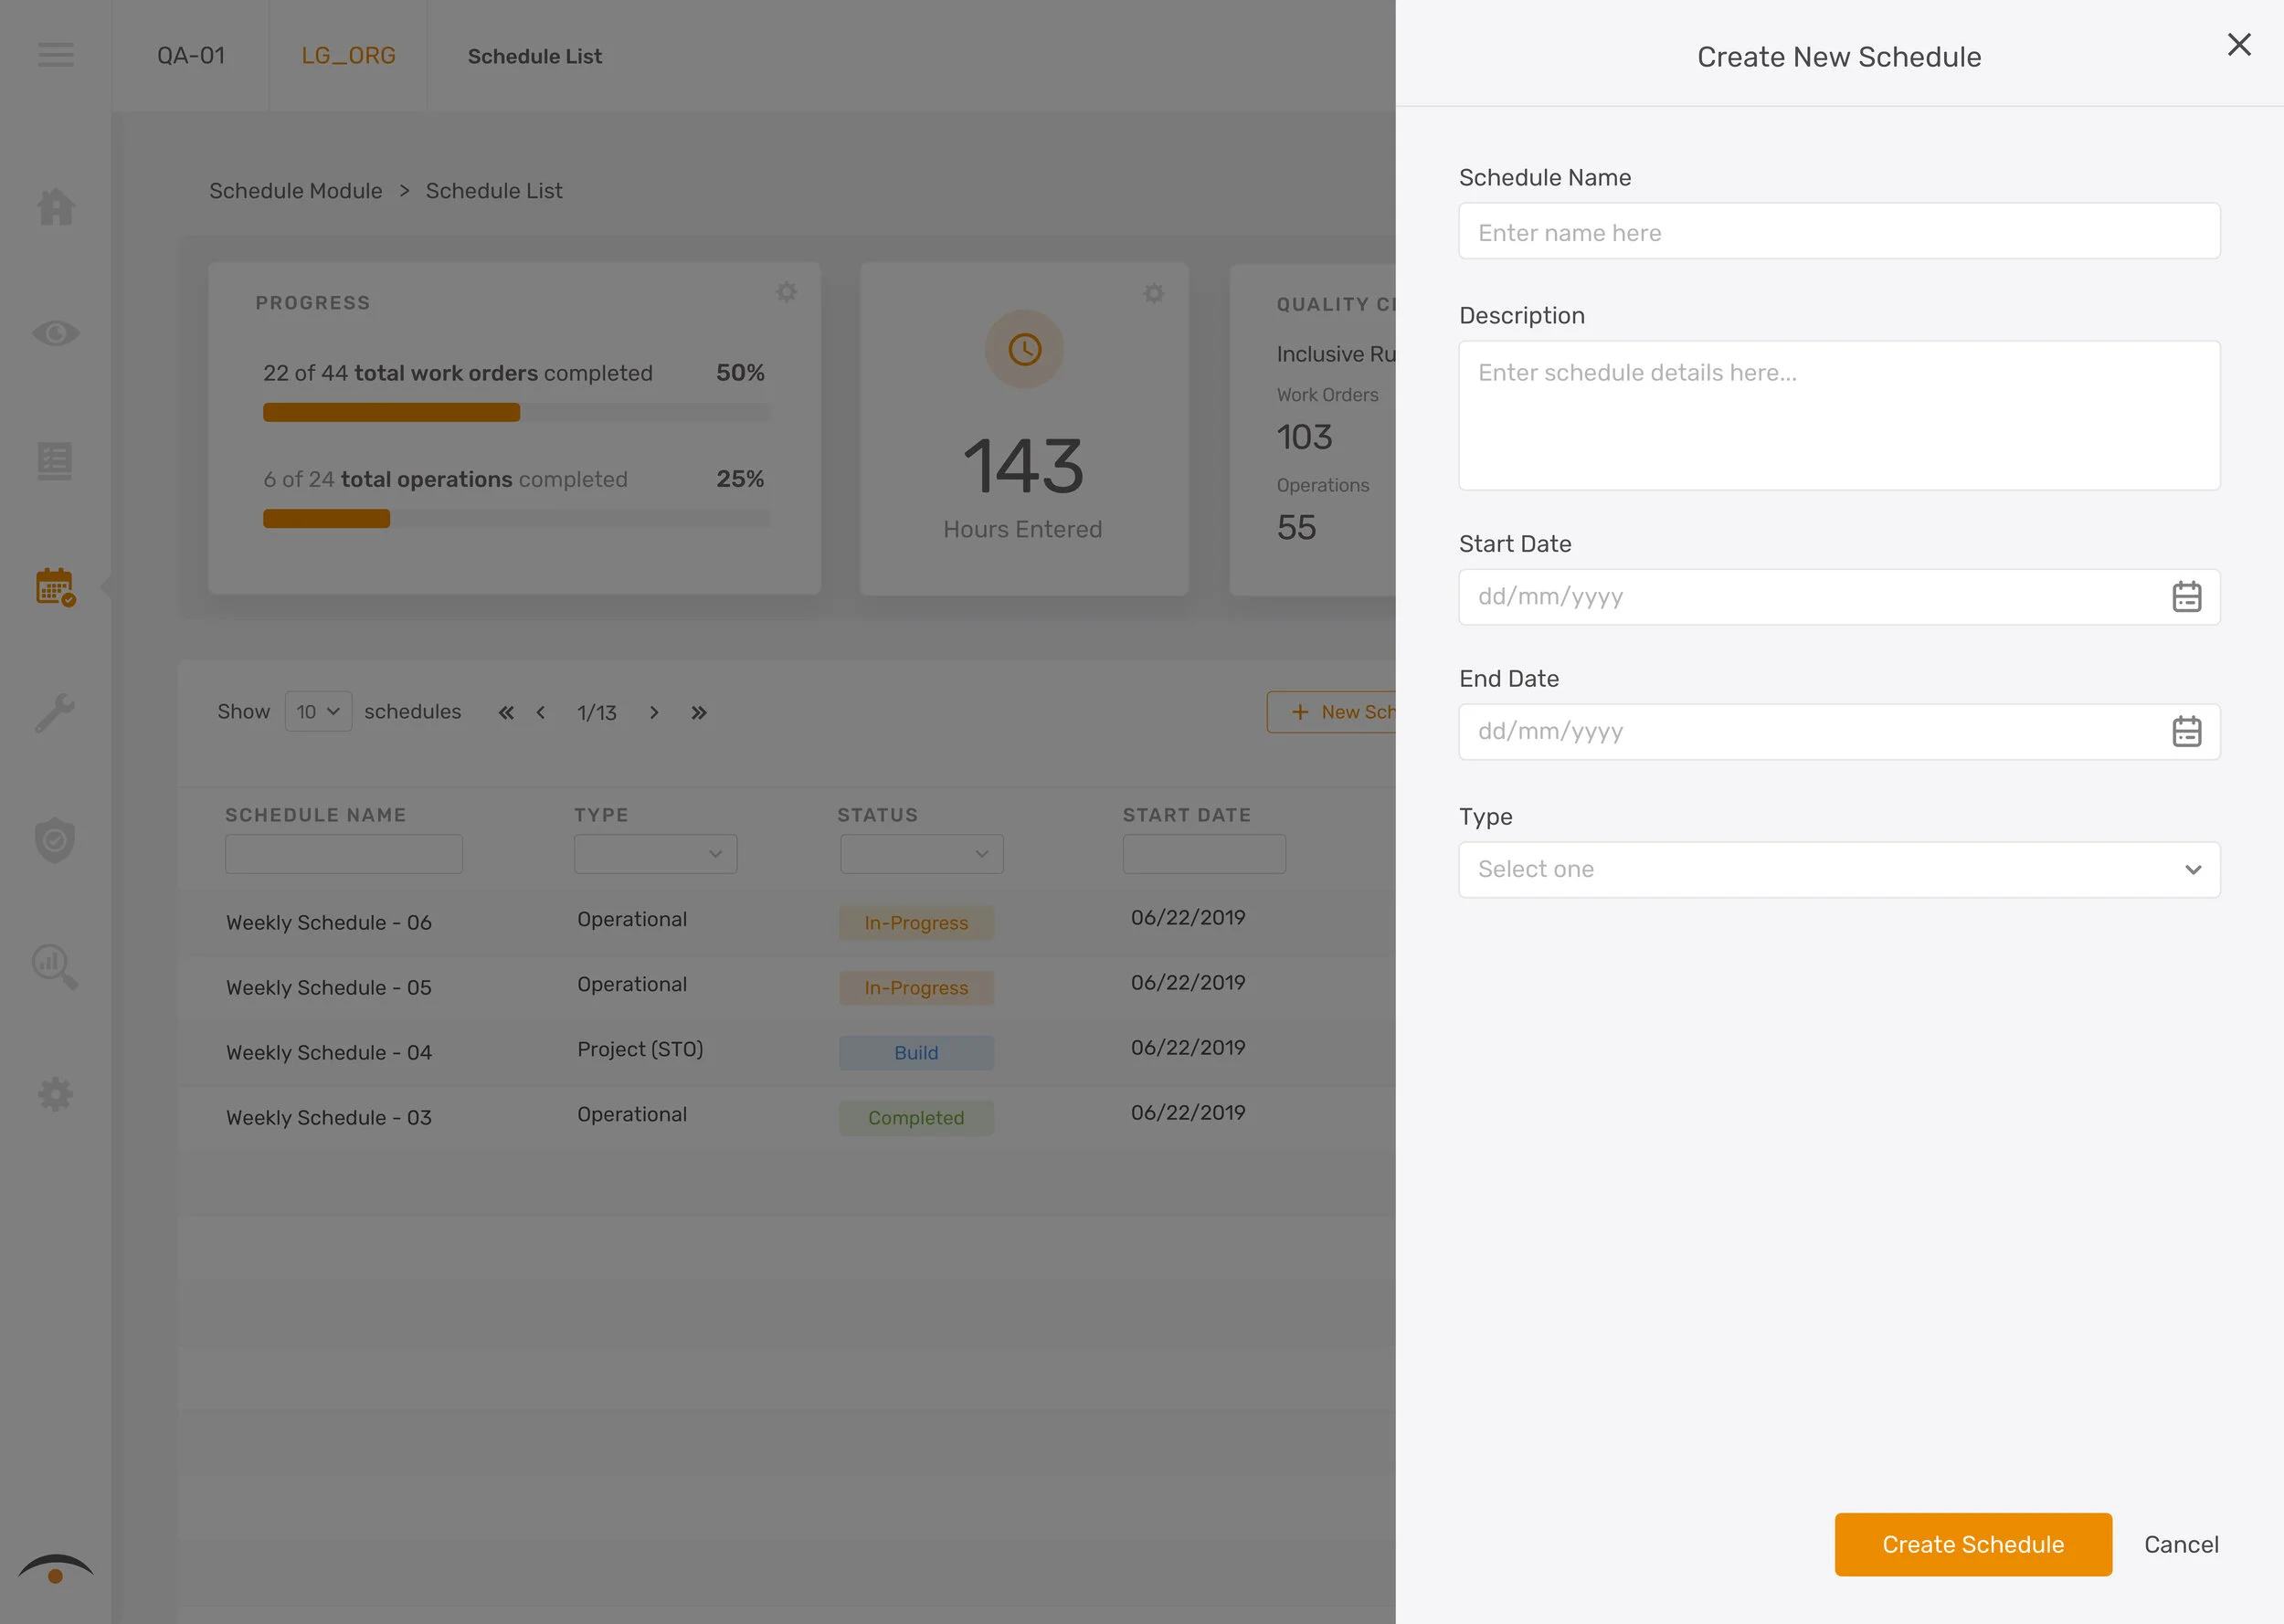Close the Create New Schedule panel
This screenshot has width=2284, height=1624.
2238,45
